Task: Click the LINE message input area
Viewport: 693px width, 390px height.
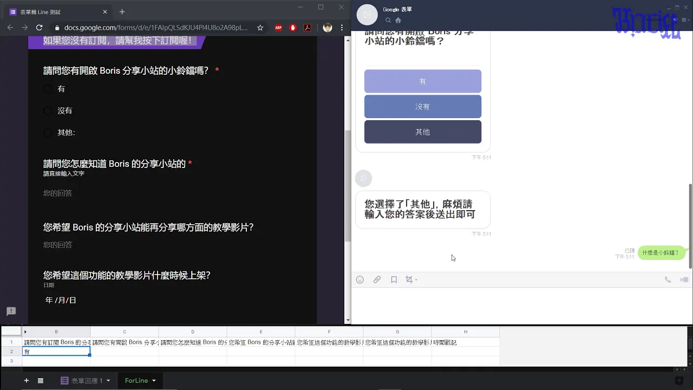Action: click(522, 305)
